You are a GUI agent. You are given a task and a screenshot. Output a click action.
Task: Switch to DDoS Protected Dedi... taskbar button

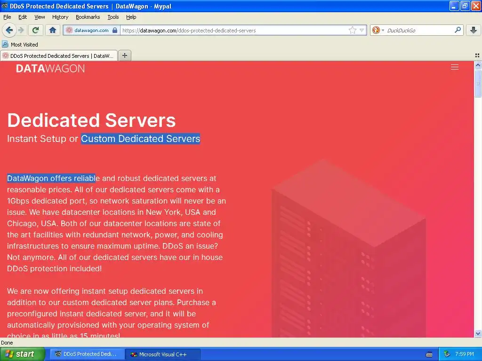tap(87, 354)
